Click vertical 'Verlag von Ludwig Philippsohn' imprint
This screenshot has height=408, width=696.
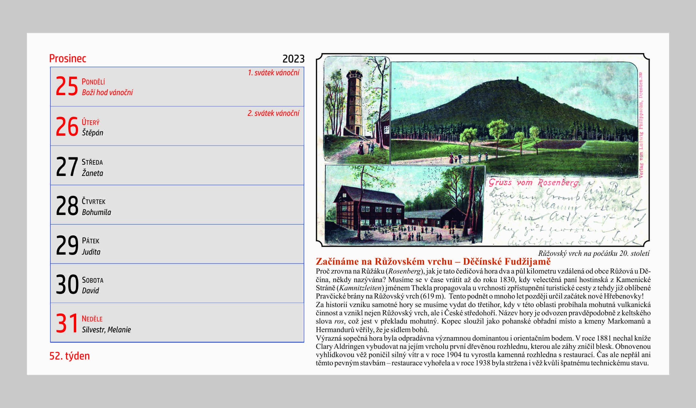(641, 125)
